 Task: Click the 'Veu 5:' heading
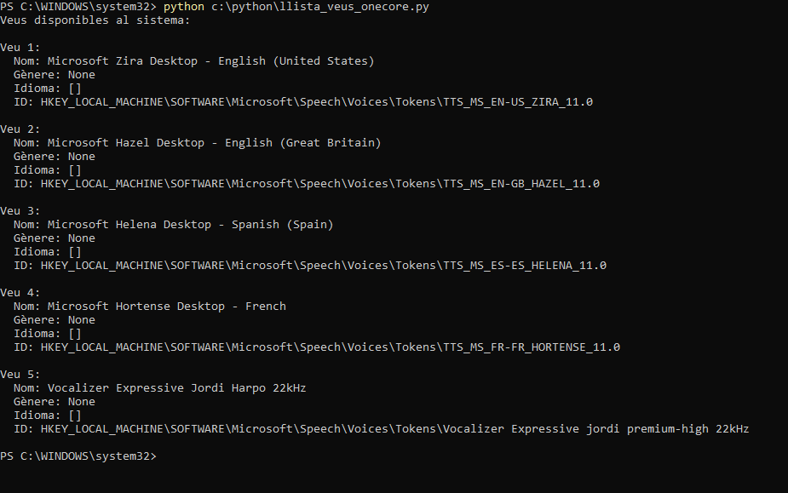tap(20, 375)
